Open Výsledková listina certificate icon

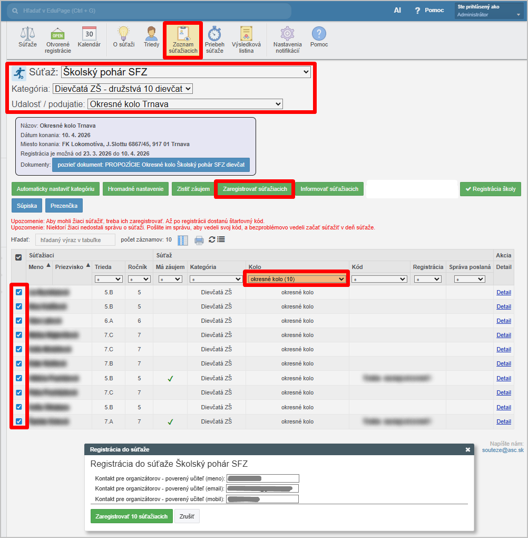pyautogui.click(x=246, y=34)
